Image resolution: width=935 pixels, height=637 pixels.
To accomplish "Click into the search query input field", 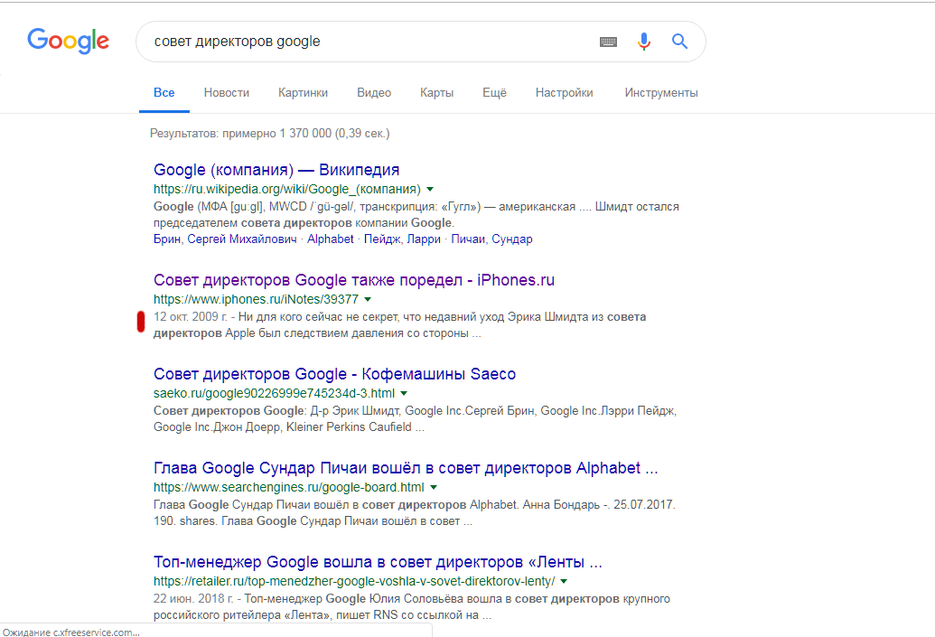I will [x=361, y=42].
